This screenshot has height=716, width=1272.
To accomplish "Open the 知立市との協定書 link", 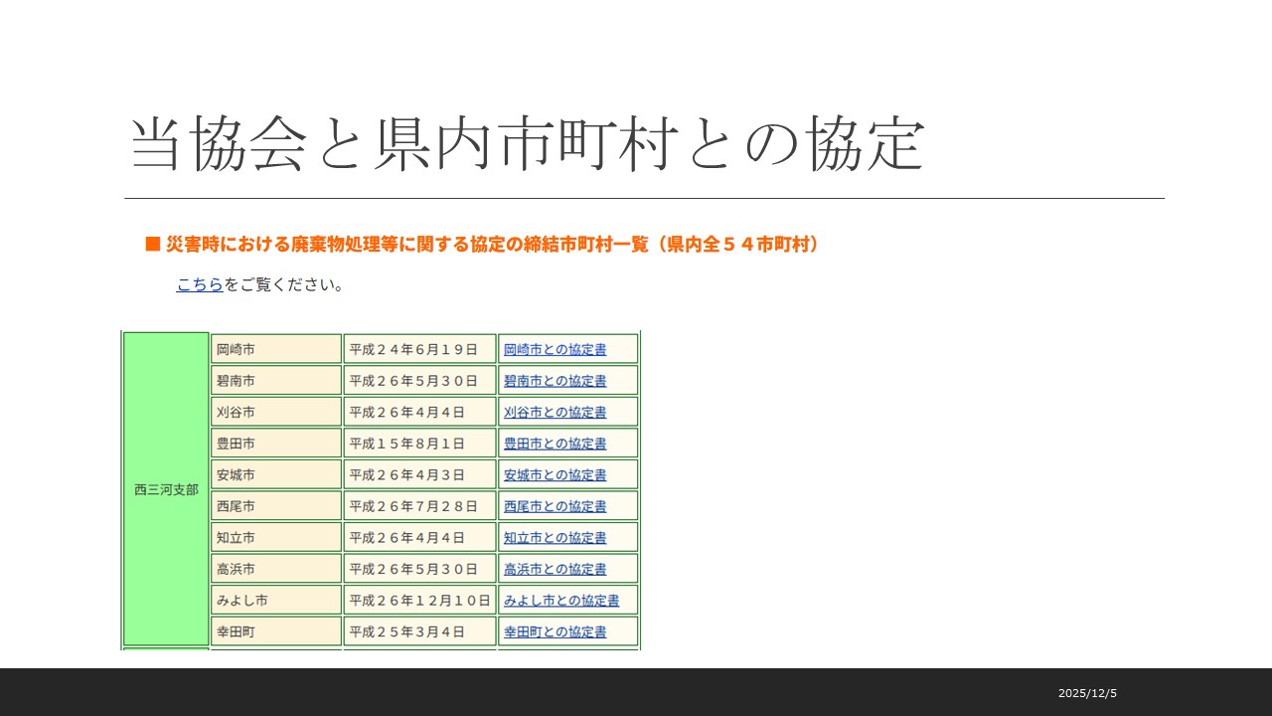I will [555, 538].
